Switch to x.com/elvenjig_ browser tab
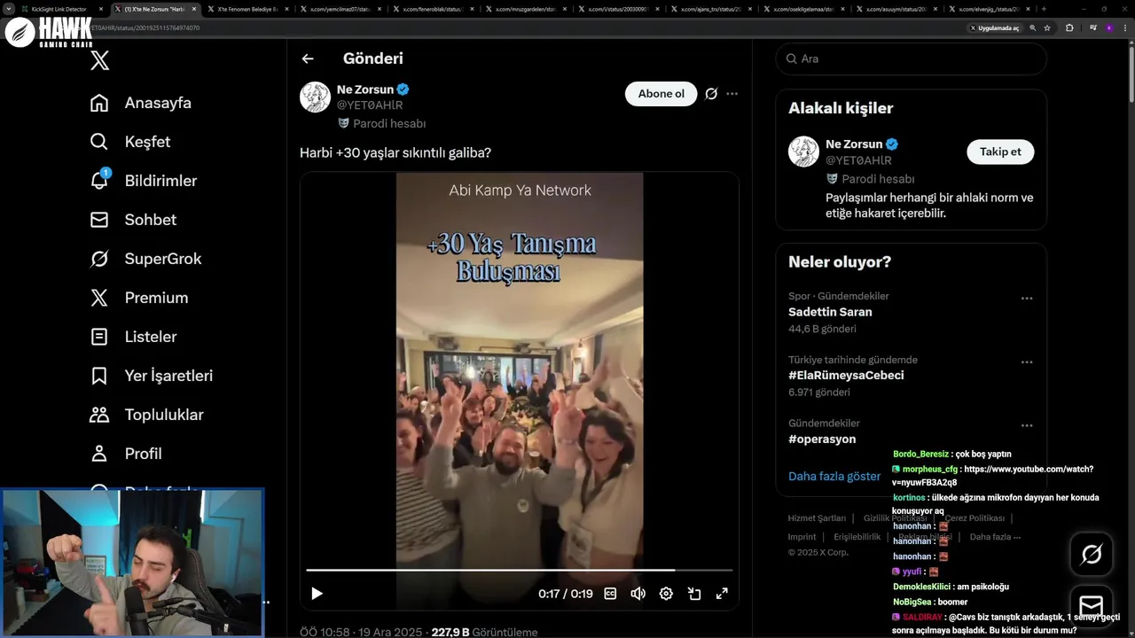 click(x=989, y=9)
